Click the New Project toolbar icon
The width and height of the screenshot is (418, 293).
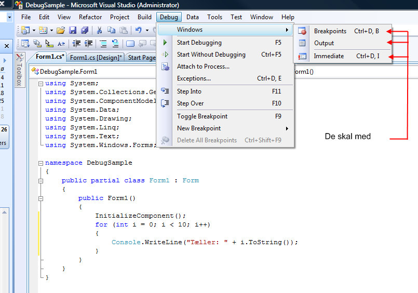(25, 30)
